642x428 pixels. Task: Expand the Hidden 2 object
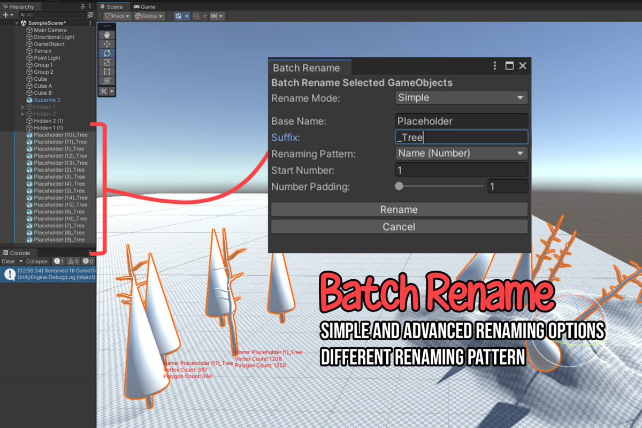coord(23,114)
